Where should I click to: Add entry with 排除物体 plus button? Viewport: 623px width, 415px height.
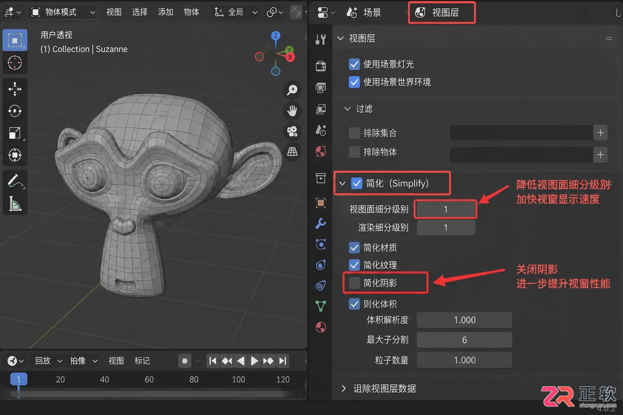[601, 155]
